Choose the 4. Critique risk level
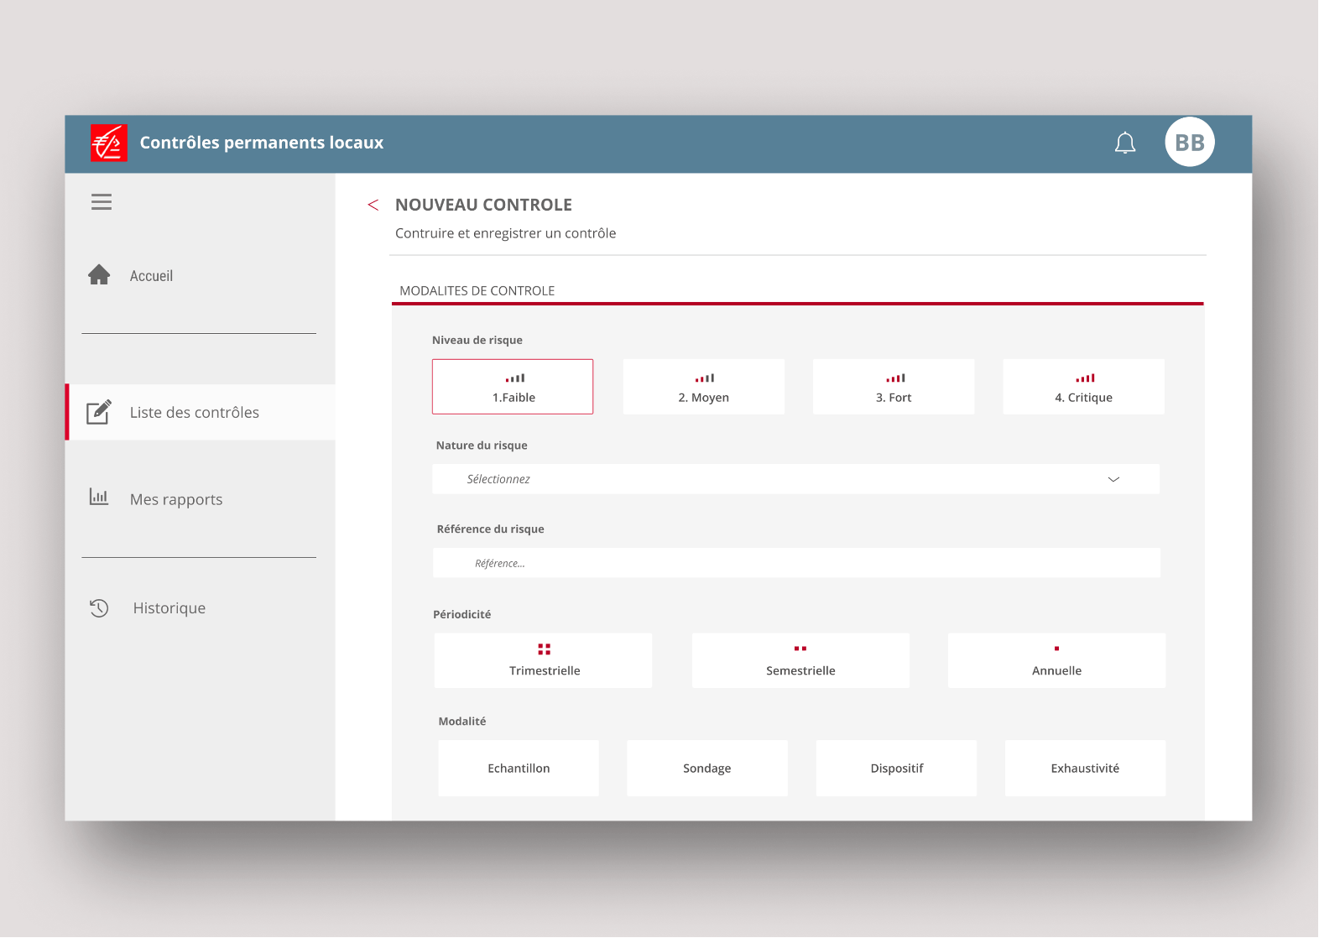The height and width of the screenshot is (938, 1319). coord(1083,387)
